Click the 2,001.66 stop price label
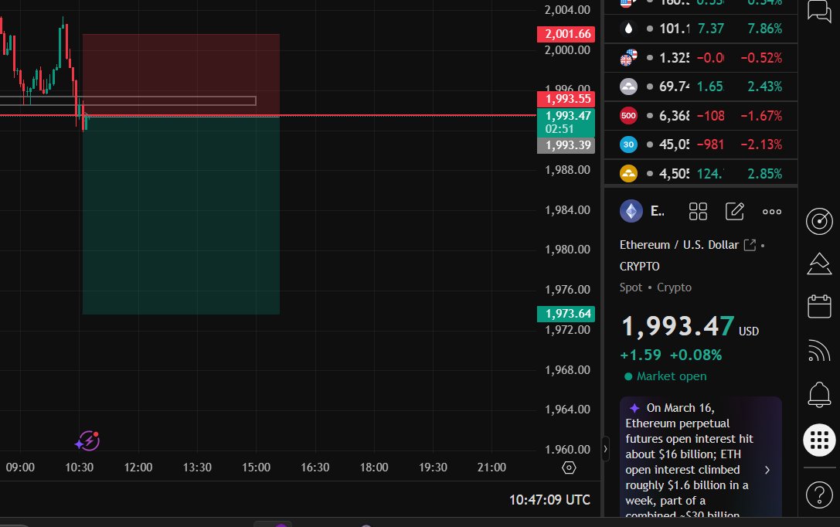 (566, 34)
